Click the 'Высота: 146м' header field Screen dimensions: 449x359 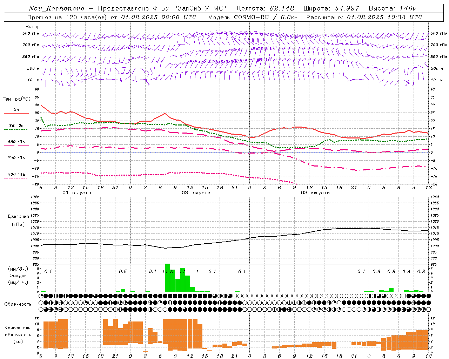(393, 8)
